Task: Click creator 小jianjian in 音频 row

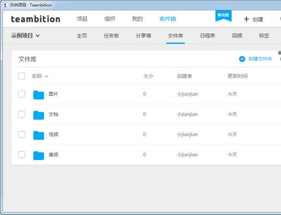Action: tap(187, 155)
